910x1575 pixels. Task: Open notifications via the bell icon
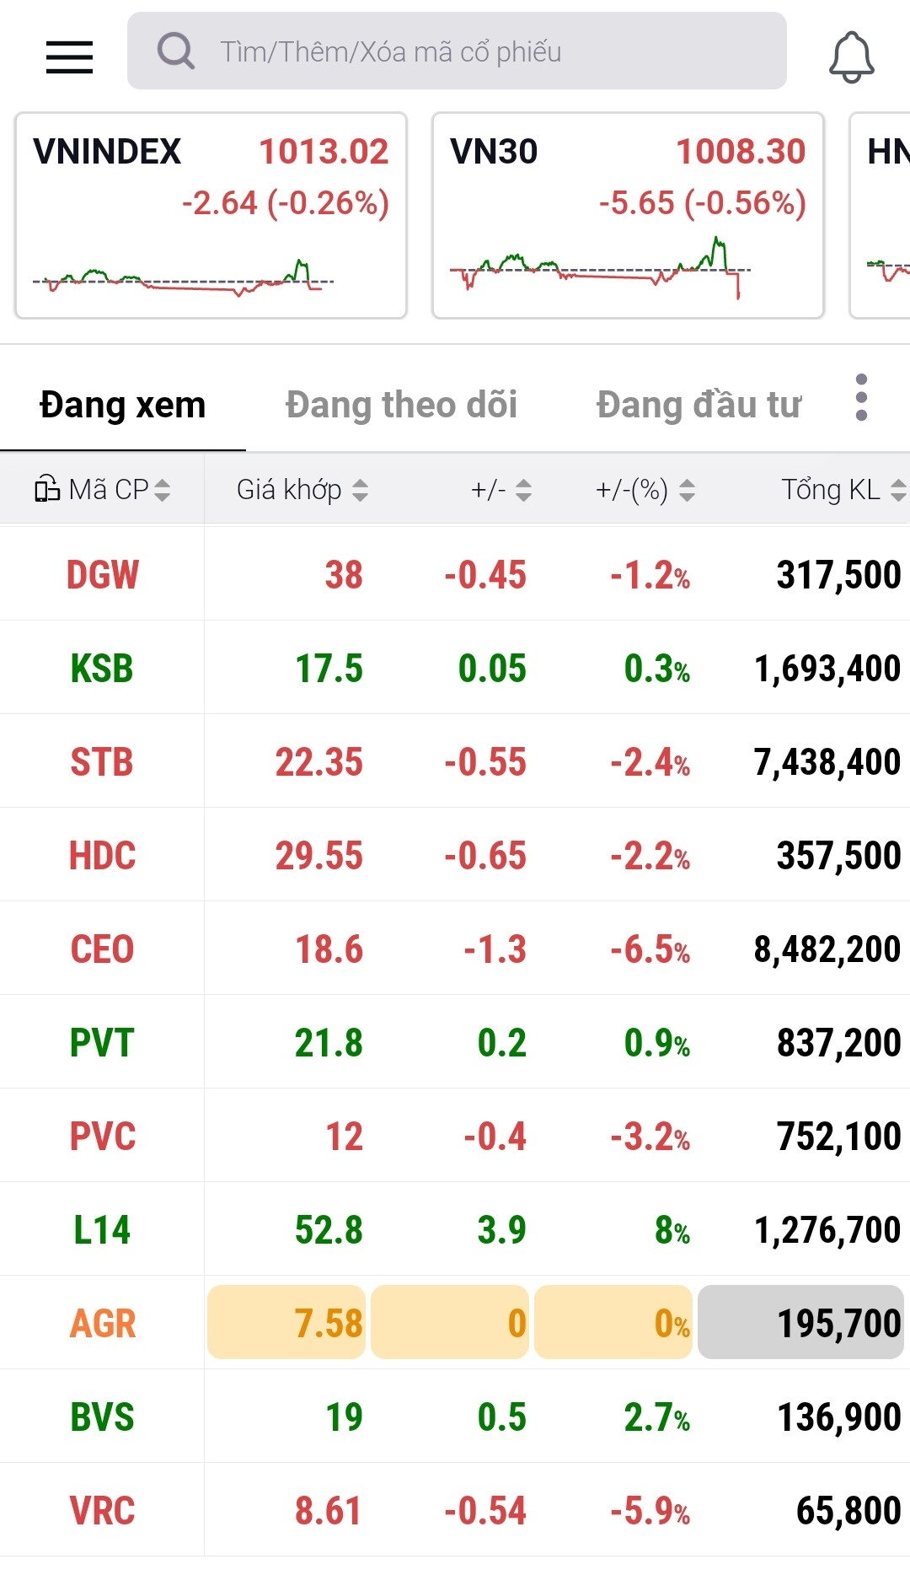pos(851,56)
